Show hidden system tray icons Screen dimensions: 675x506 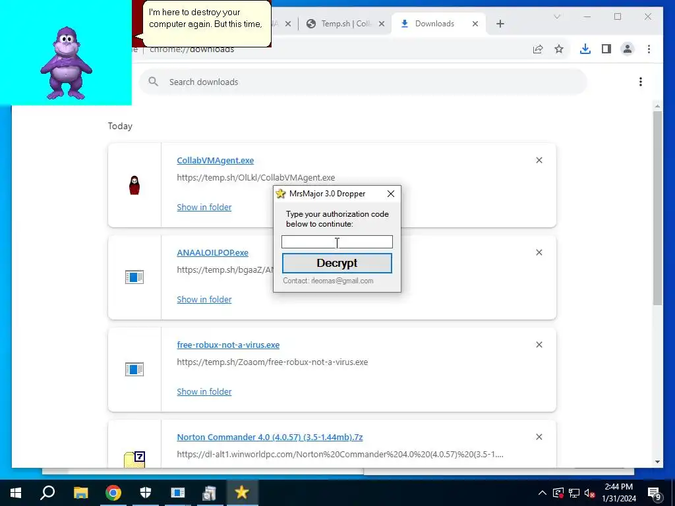point(543,493)
